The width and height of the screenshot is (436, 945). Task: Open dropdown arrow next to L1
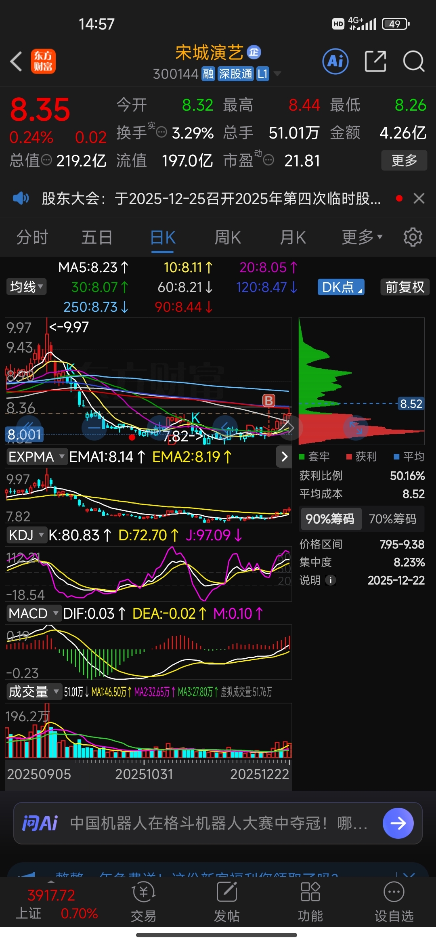pos(277,74)
